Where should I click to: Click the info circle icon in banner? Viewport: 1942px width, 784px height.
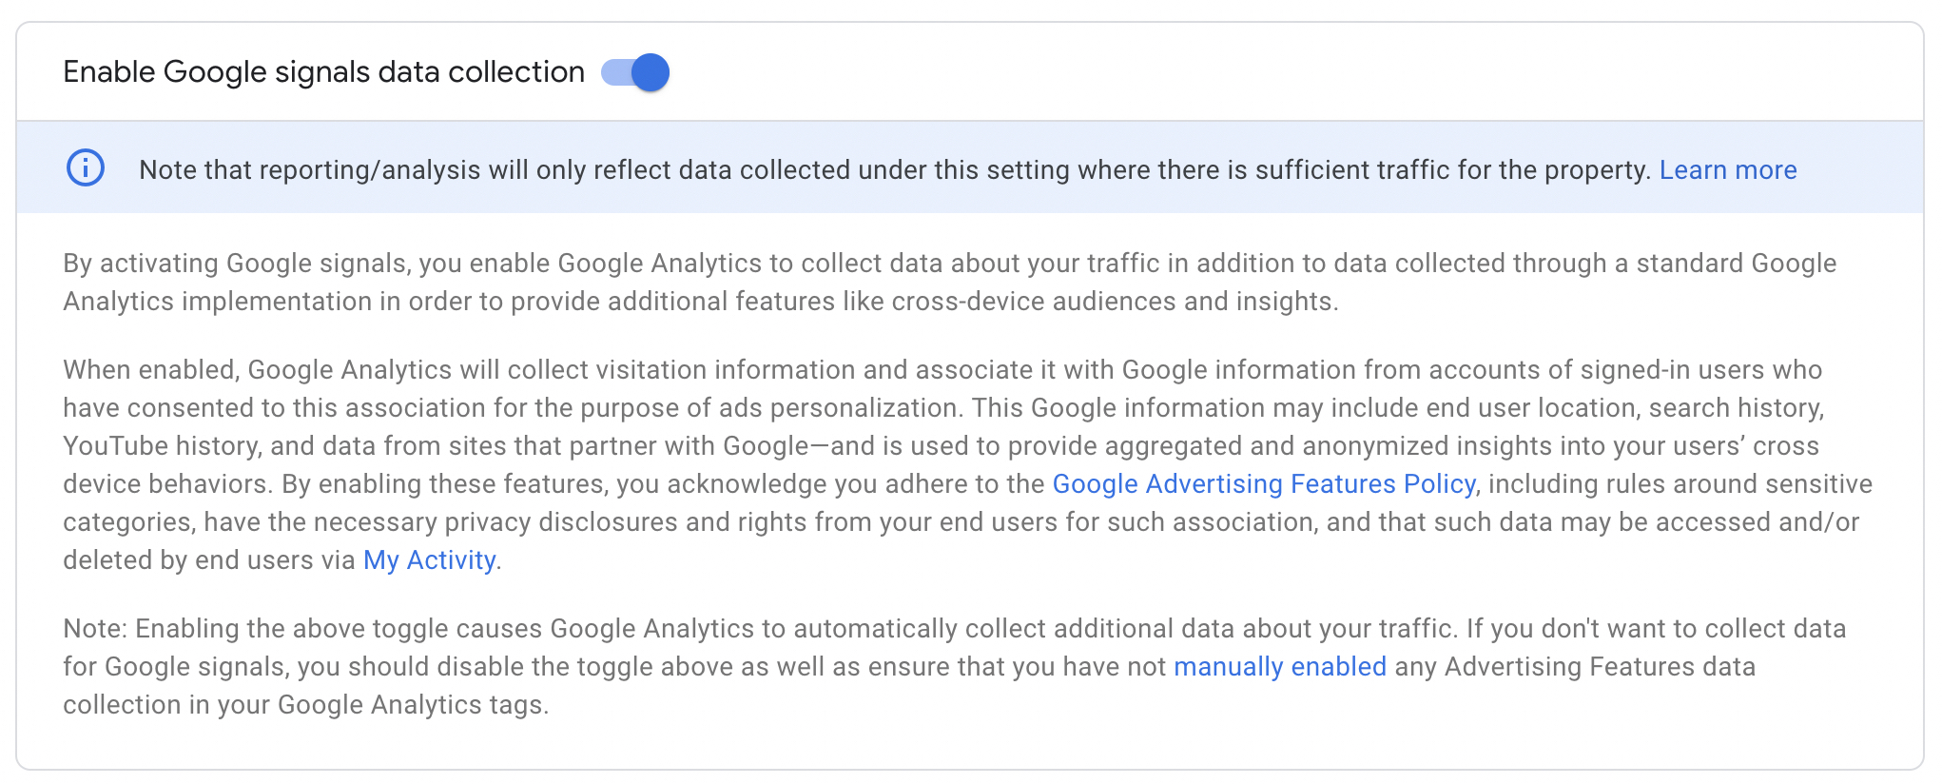coord(86,168)
